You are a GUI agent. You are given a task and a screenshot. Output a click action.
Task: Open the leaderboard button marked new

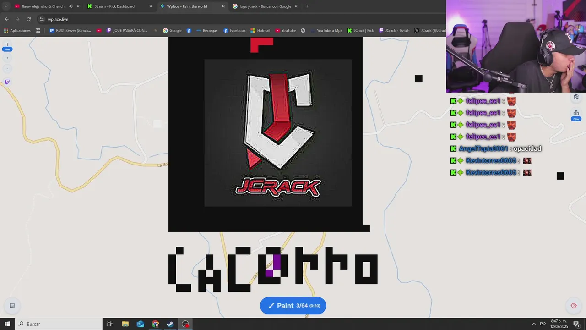coord(576,115)
